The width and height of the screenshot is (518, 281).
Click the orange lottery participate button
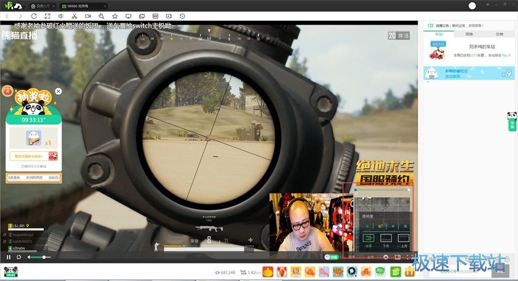34,156
